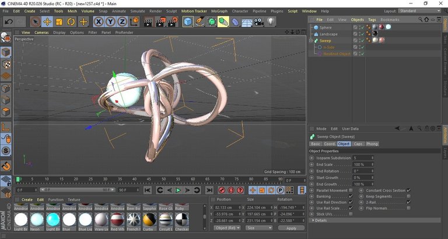This screenshot has height=239, width=448.
Task: Click Render to Picture Viewer icon
Action: [160, 22]
